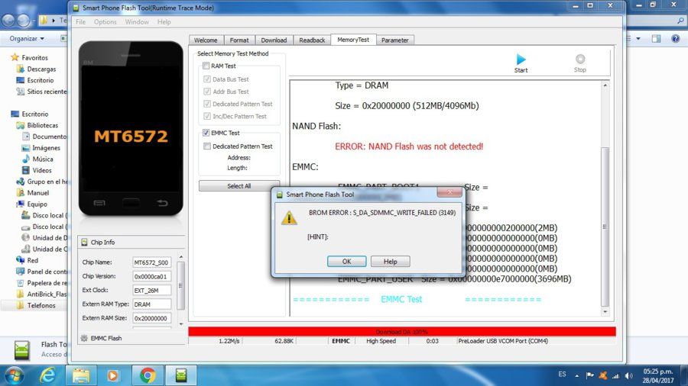Close the BROM ERROR dialog
688x386 pixels.
(449, 192)
